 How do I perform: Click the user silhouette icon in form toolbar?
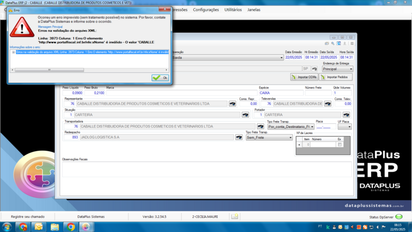(345, 43)
